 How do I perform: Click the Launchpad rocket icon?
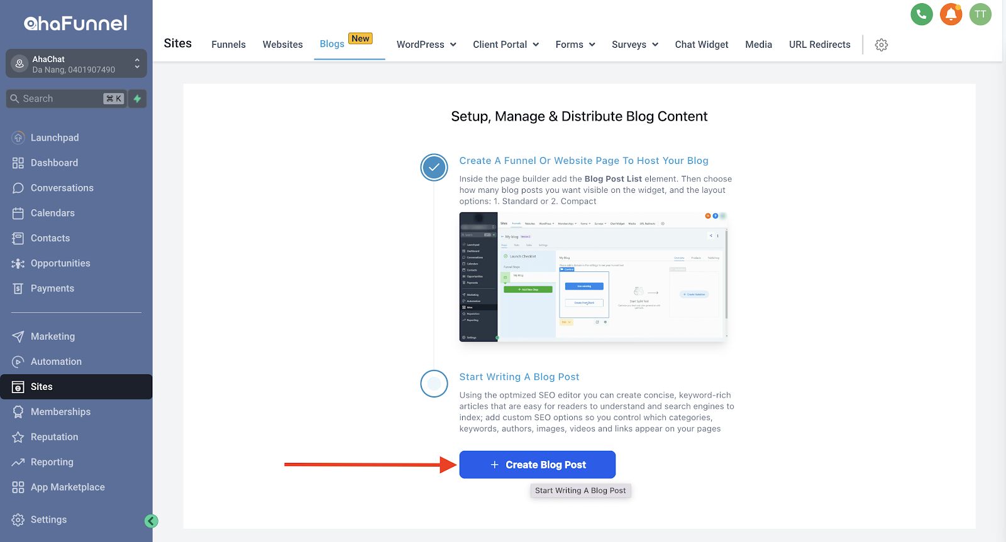coord(18,138)
